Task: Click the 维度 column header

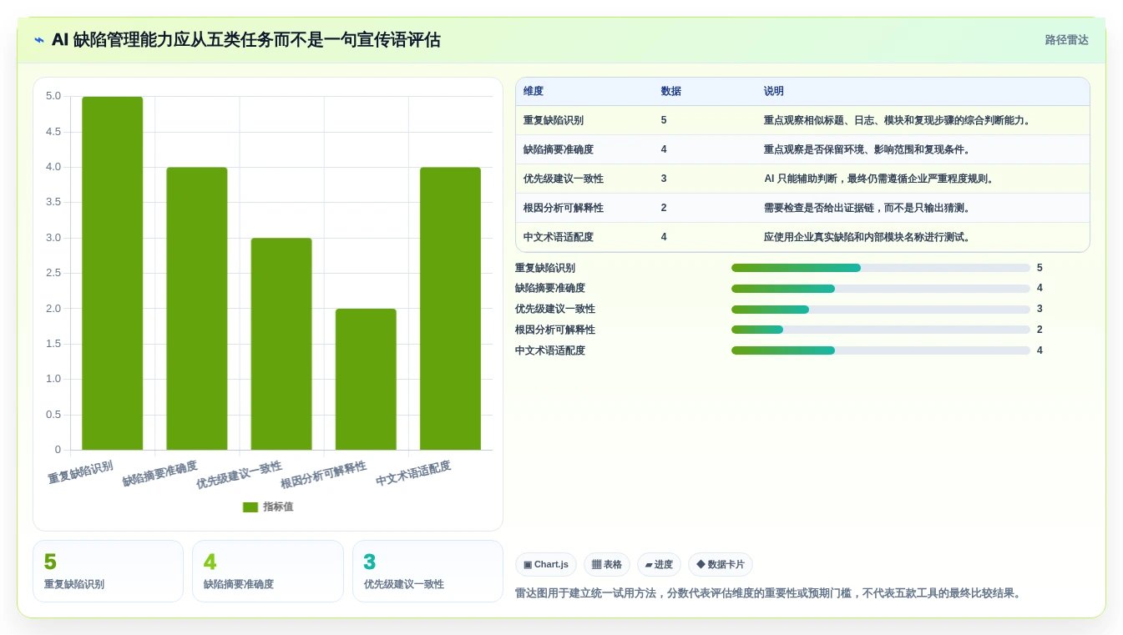Action: (x=534, y=92)
